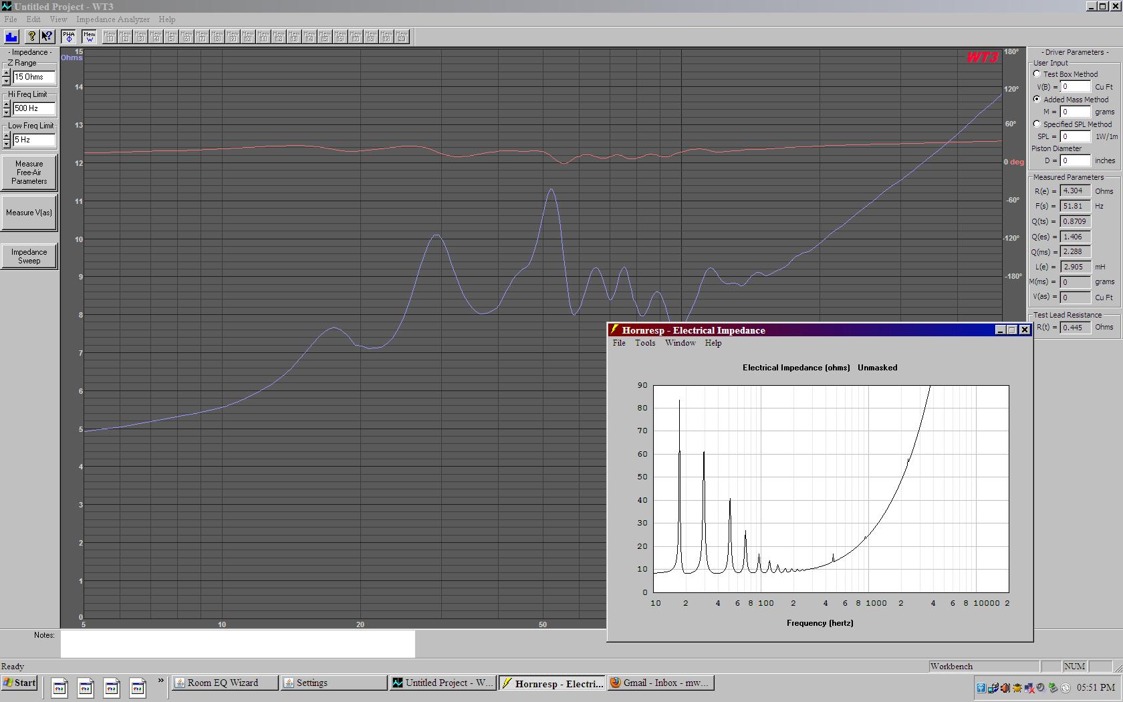Click the Notes text box
Screen dimensions: 1123x702
238,644
